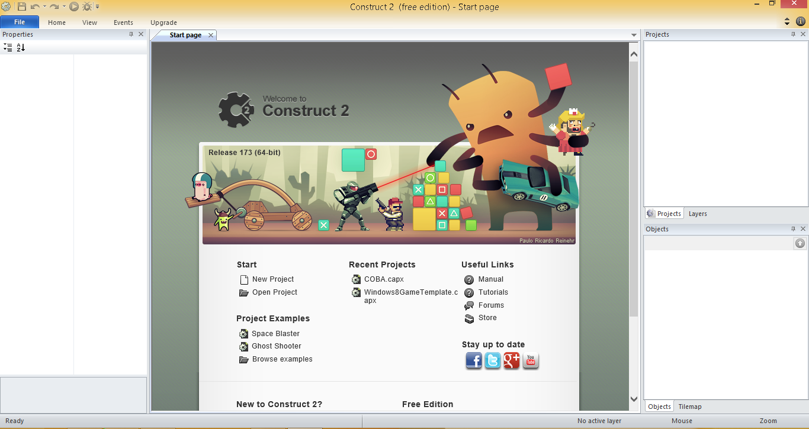Open the Customize Quick Access Toolbar dropdown
Viewport: 809px width, 429px height.
point(98,7)
